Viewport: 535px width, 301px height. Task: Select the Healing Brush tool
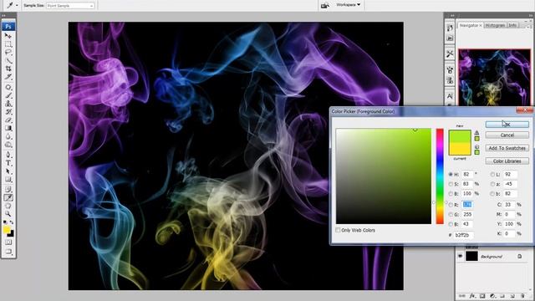click(8, 87)
